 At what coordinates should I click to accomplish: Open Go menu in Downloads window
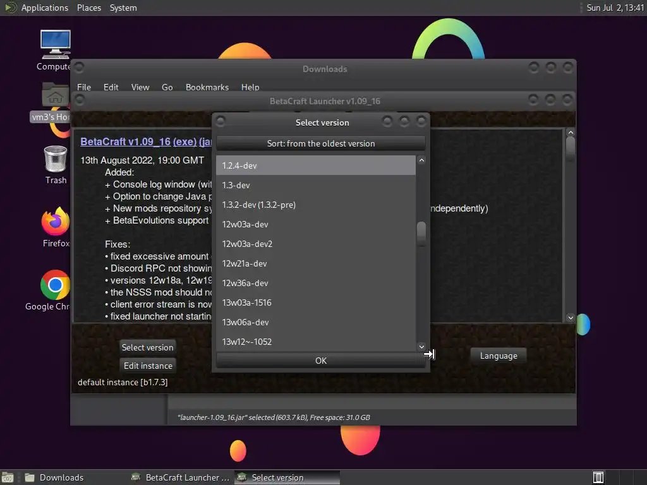point(167,87)
